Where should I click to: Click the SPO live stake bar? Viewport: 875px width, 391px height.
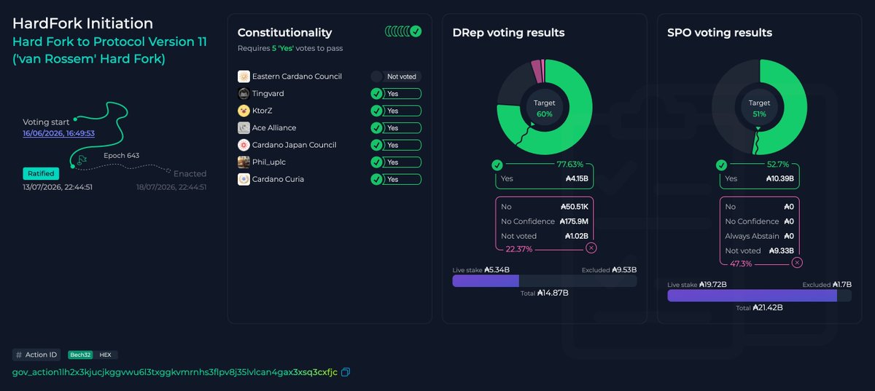752,295
